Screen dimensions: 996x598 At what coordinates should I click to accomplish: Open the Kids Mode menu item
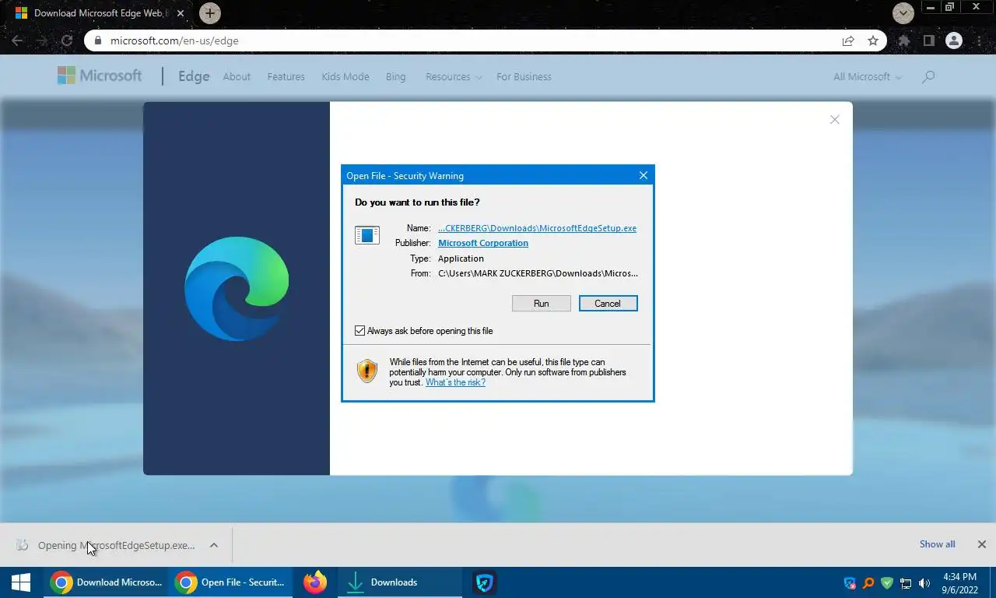[x=345, y=77]
